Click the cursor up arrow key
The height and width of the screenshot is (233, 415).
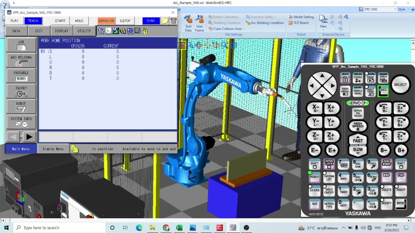[x=322, y=75]
